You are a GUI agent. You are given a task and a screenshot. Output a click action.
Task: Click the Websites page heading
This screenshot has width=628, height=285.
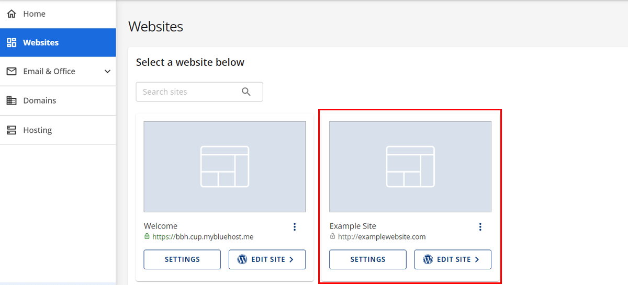pyautogui.click(x=156, y=27)
